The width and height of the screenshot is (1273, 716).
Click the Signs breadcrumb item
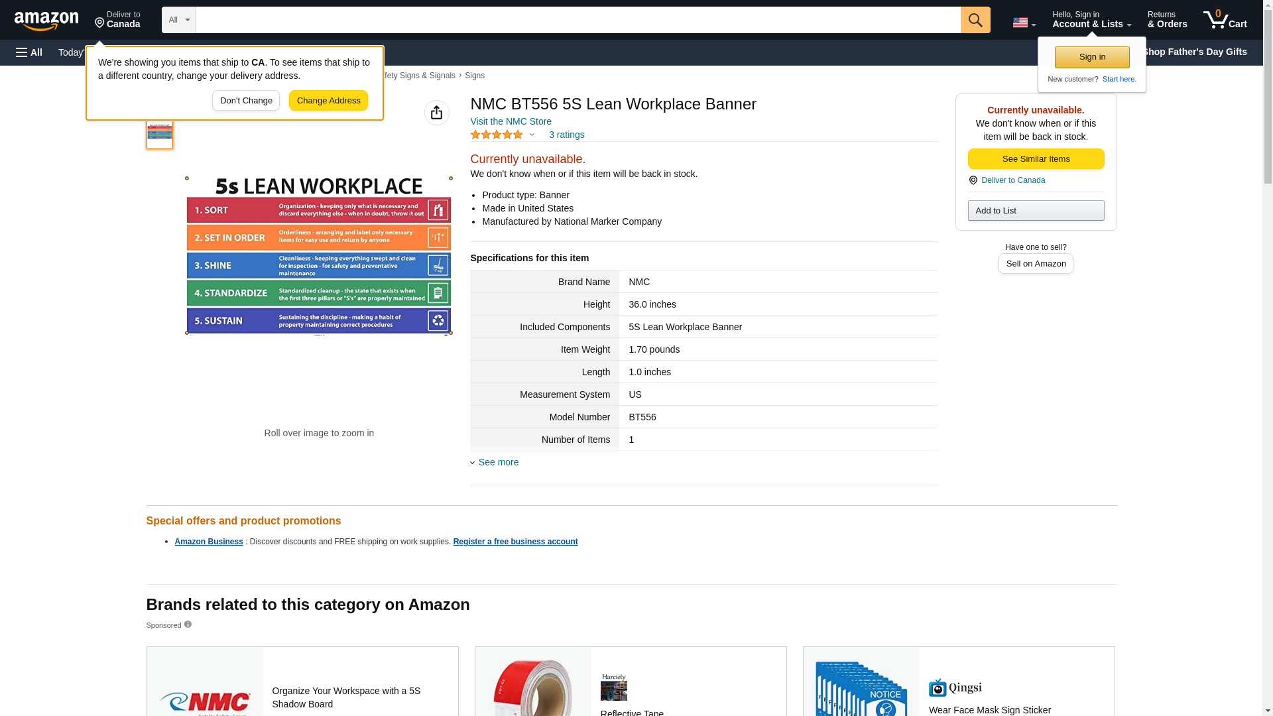click(474, 76)
